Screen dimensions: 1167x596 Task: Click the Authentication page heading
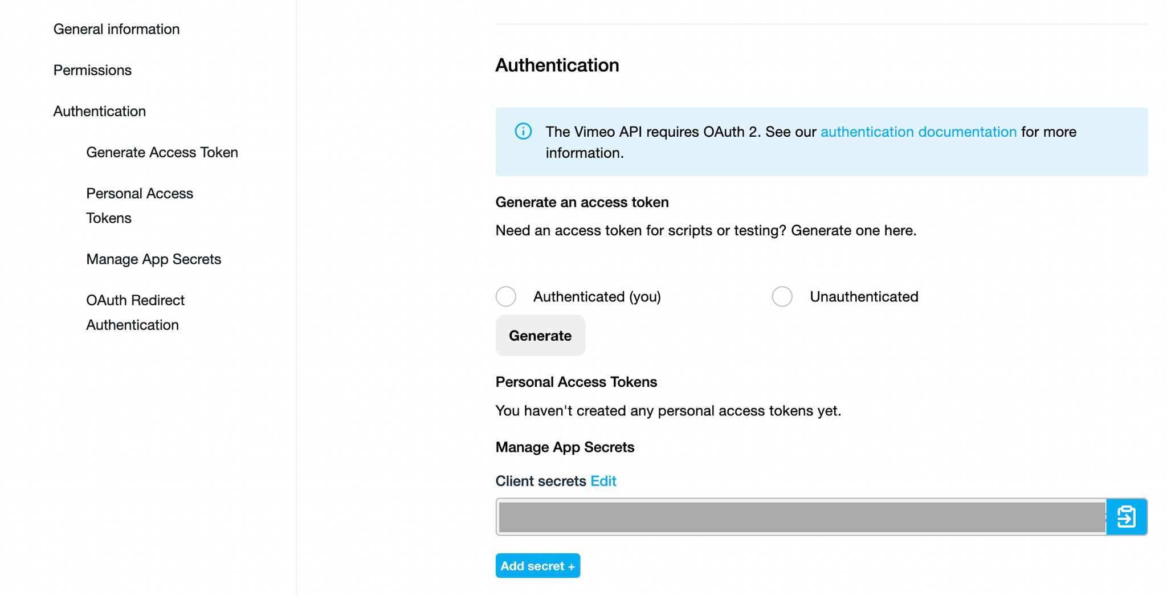tap(557, 65)
